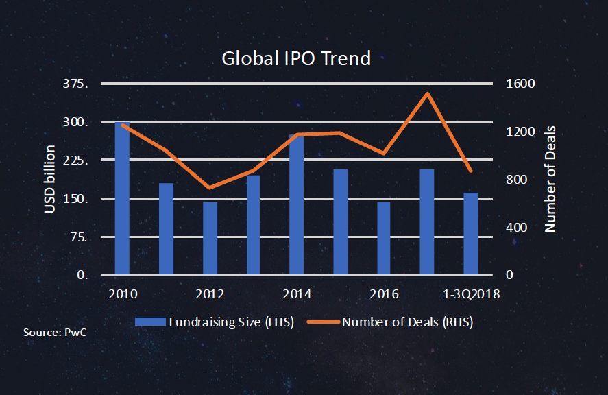Click the orange line's peak point in 2017
Viewport: 608px width, 395px height.
[427, 93]
